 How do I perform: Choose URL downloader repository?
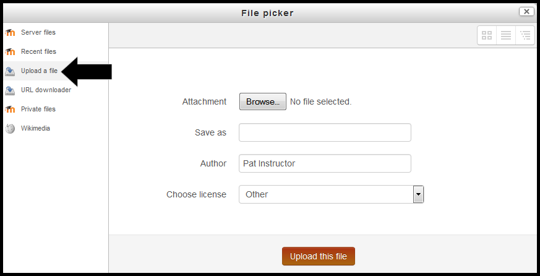[x=46, y=90]
